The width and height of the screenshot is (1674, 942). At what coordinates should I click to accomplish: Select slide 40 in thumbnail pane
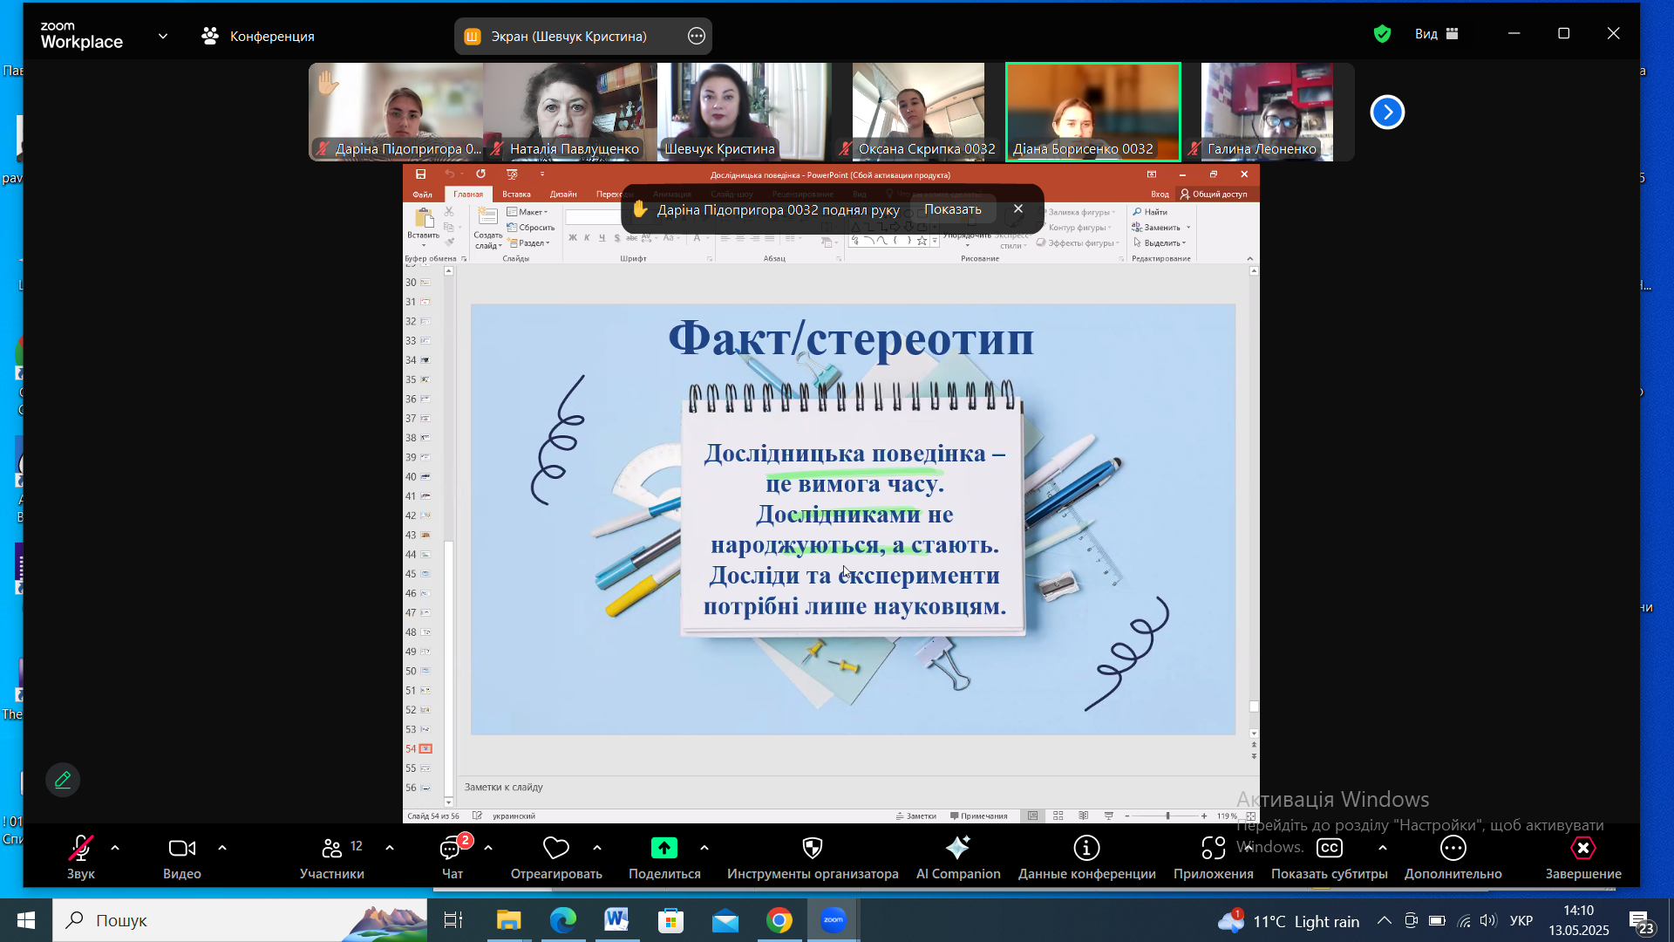[419, 477]
